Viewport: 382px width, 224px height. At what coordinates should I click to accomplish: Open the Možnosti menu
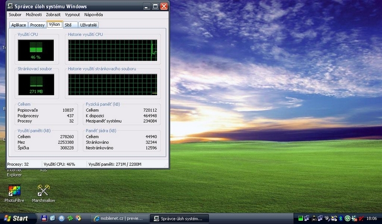pos(34,15)
